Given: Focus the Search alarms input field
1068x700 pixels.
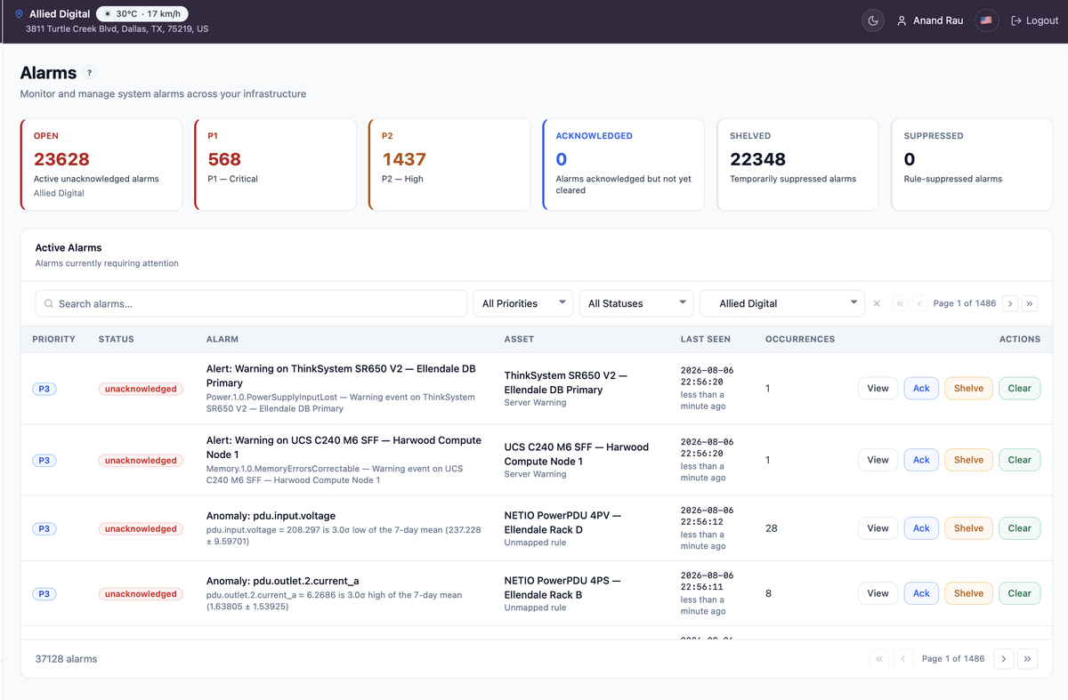Looking at the screenshot, I should click(251, 303).
